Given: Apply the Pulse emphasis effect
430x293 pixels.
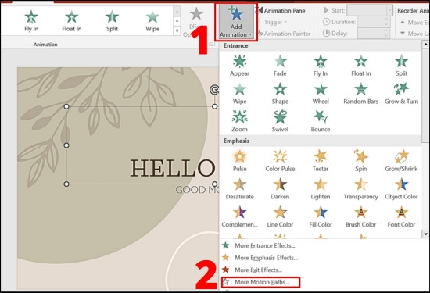Looking at the screenshot, I should point(239,161).
